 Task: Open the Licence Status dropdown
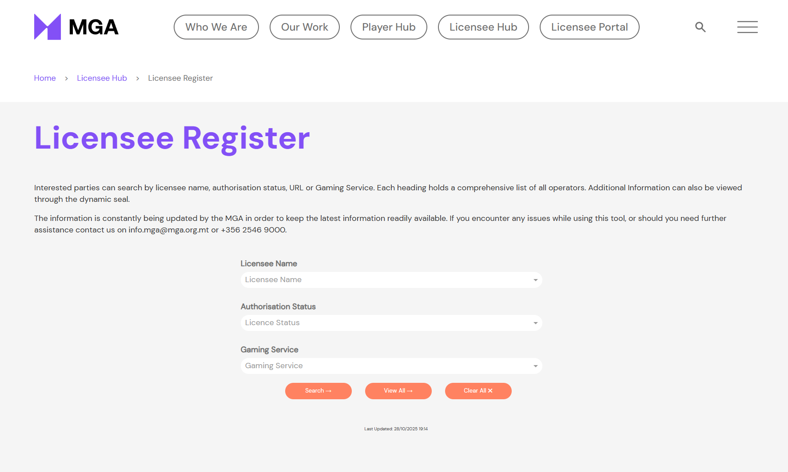click(x=391, y=323)
